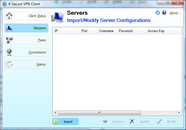Click the Connections globe icon
Image resolution: width=186 pixels, height=130 pixels.
click(x=9, y=52)
